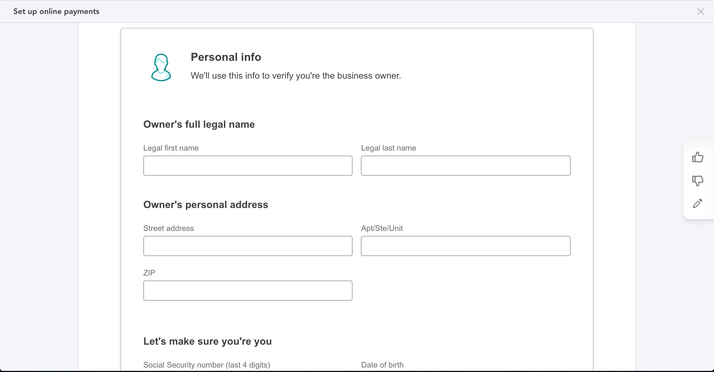Click the "Owner's personal address" heading
The image size is (714, 372).
[x=206, y=205]
